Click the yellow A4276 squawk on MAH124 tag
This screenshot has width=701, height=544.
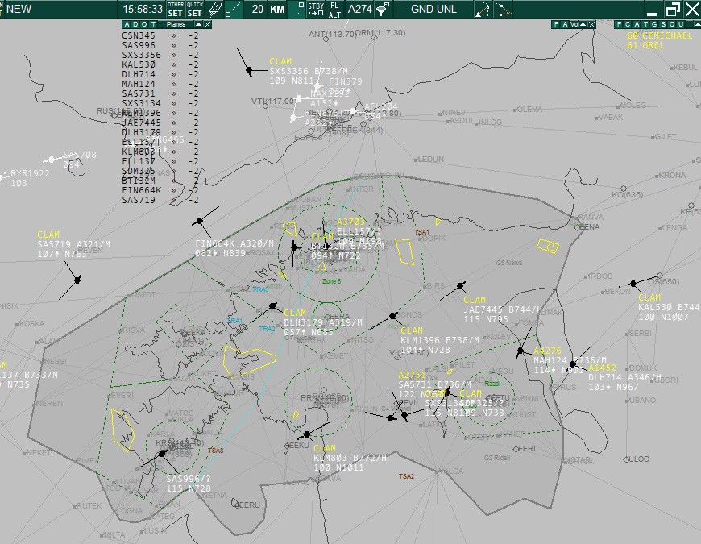point(547,351)
